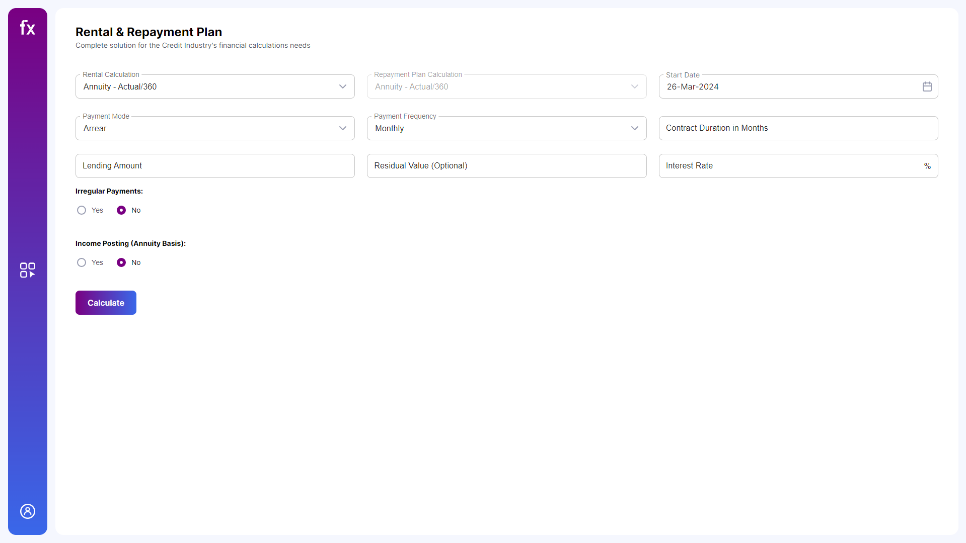Open the Payment Mode dropdown showing Arrear
966x543 pixels.
click(215, 128)
